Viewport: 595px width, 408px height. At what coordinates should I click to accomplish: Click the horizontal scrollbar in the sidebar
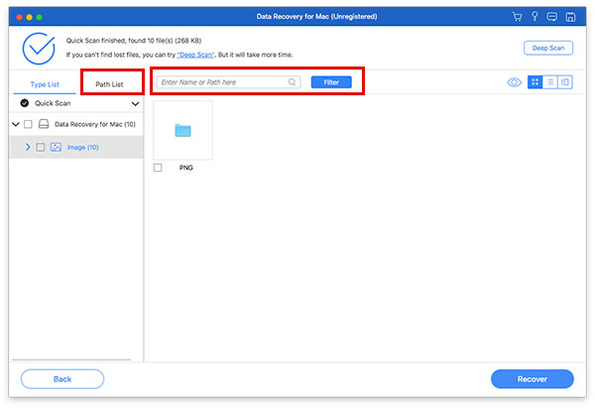71,359
